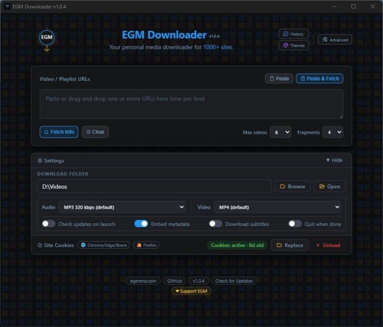Click the URLs text area
383x327 pixels.
pyautogui.click(x=191, y=104)
